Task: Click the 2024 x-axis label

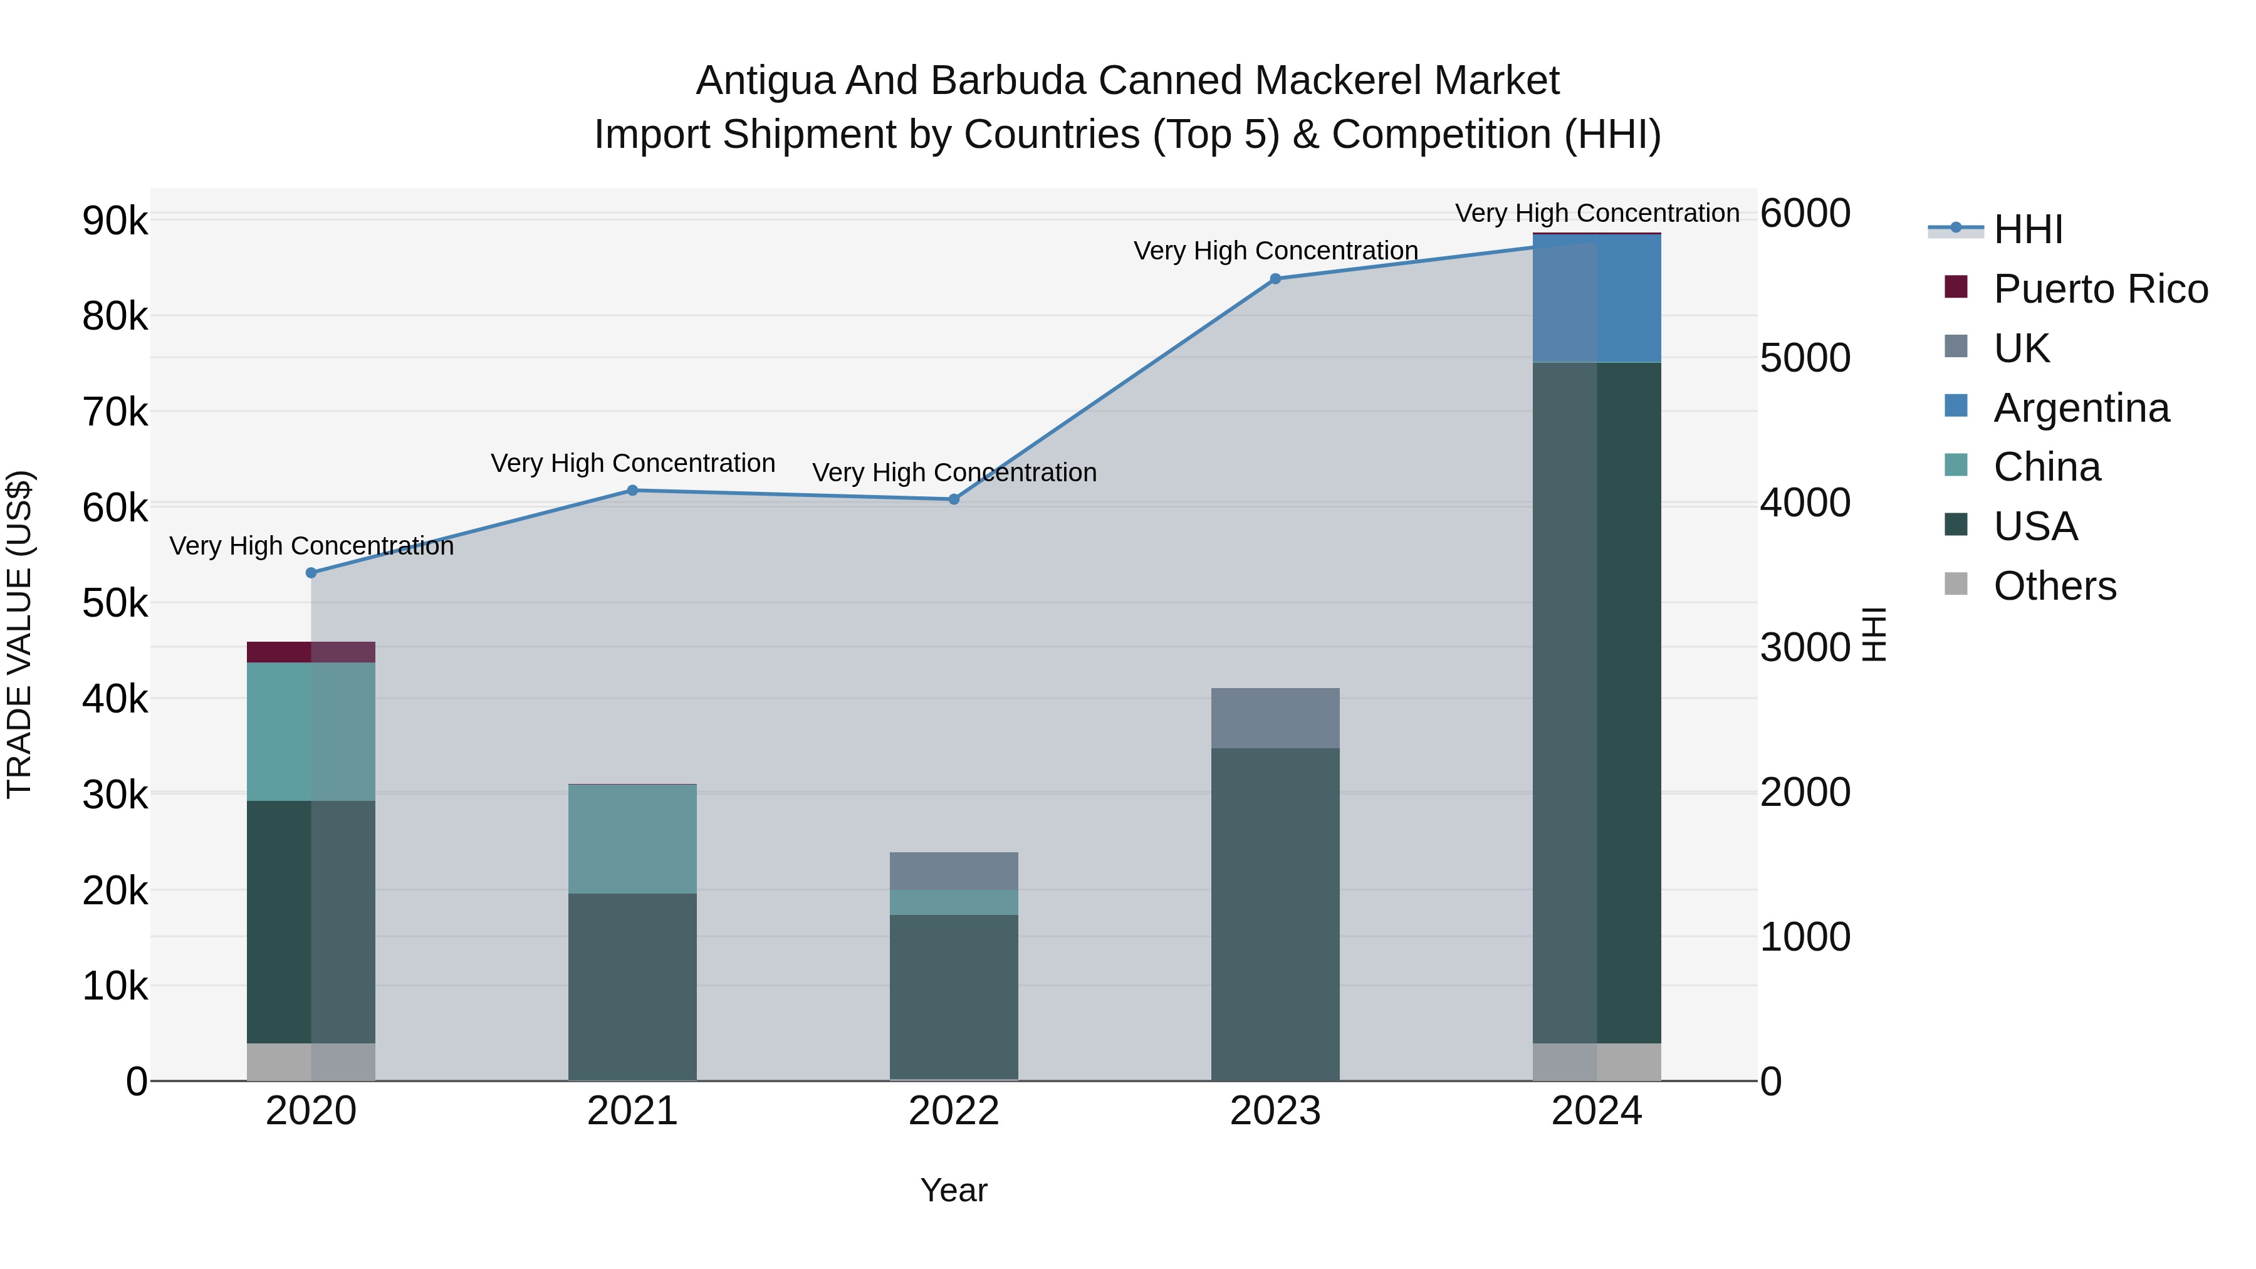Action: pos(1597,1111)
